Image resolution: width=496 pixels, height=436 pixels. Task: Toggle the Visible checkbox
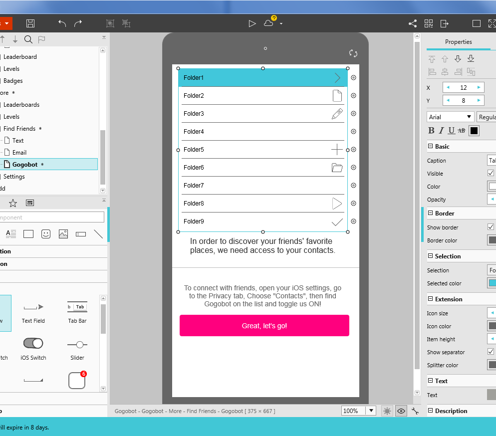coord(491,173)
